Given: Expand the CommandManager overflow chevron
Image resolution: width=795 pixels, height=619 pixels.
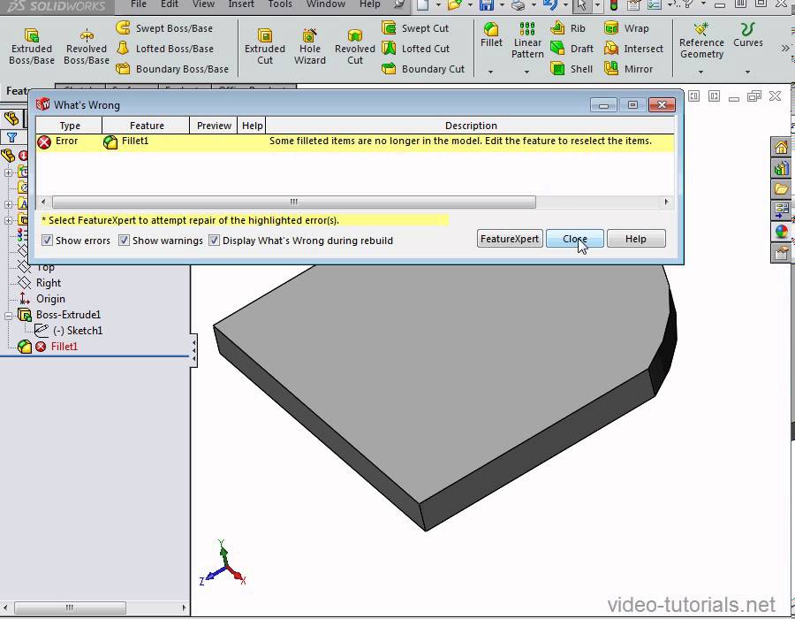Looking at the screenshot, I should coord(785,49).
